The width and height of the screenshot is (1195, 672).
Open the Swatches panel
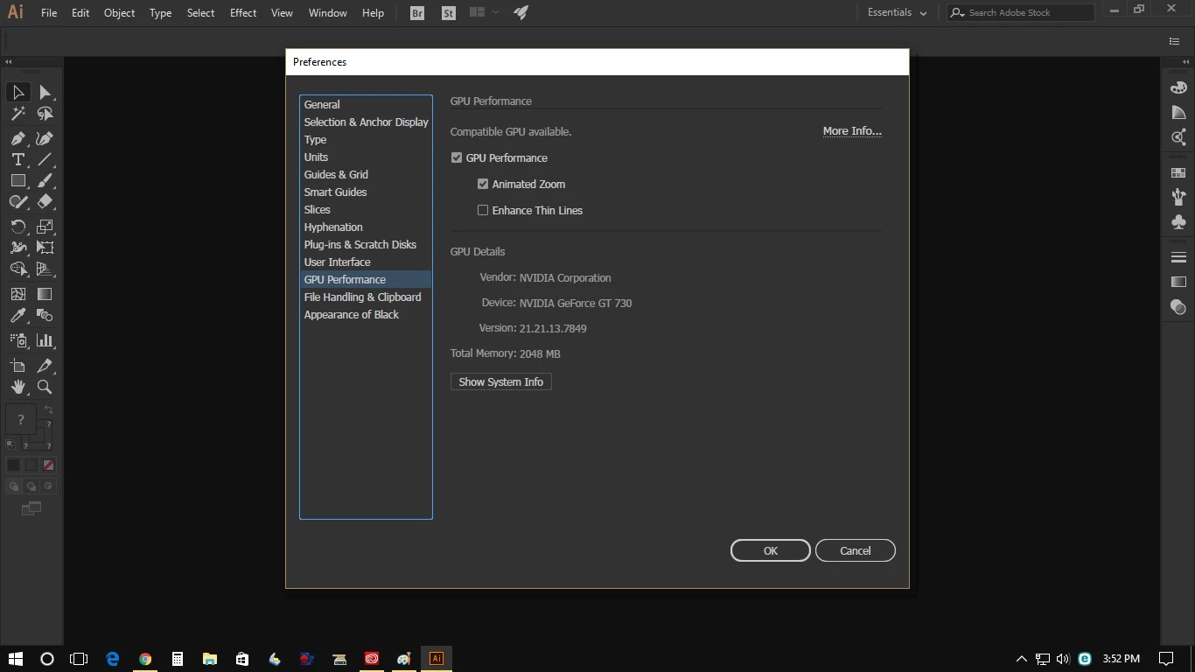point(1178,173)
